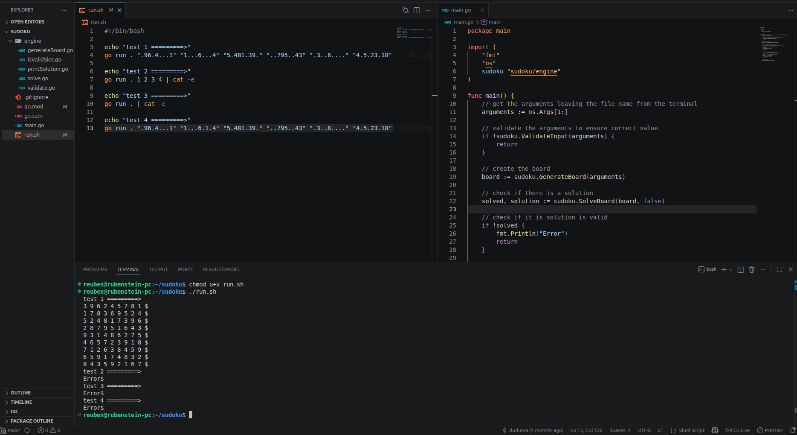797x435 pixels.
Task: Click Prettier formatter status item
Action: [770, 430]
